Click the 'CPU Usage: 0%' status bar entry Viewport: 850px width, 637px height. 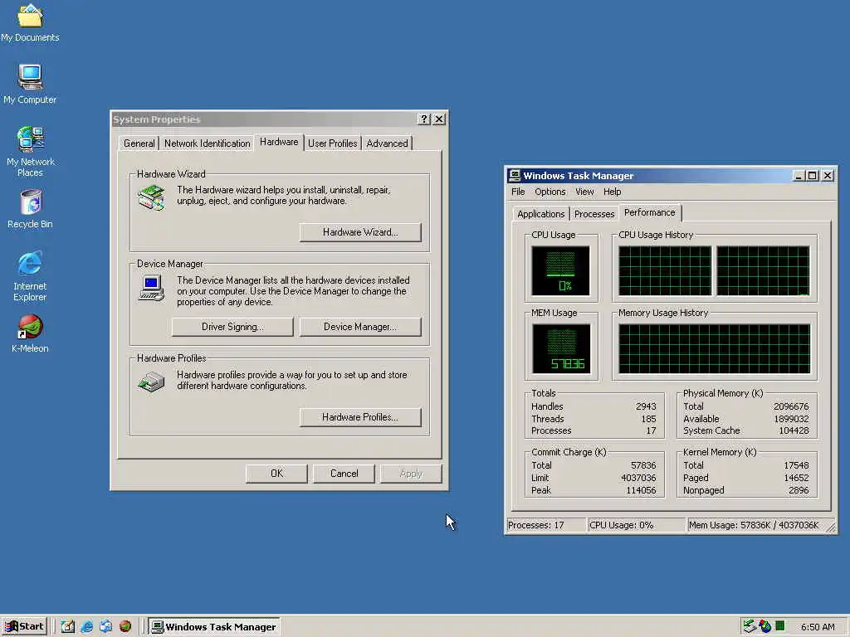pyautogui.click(x=637, y=525)
